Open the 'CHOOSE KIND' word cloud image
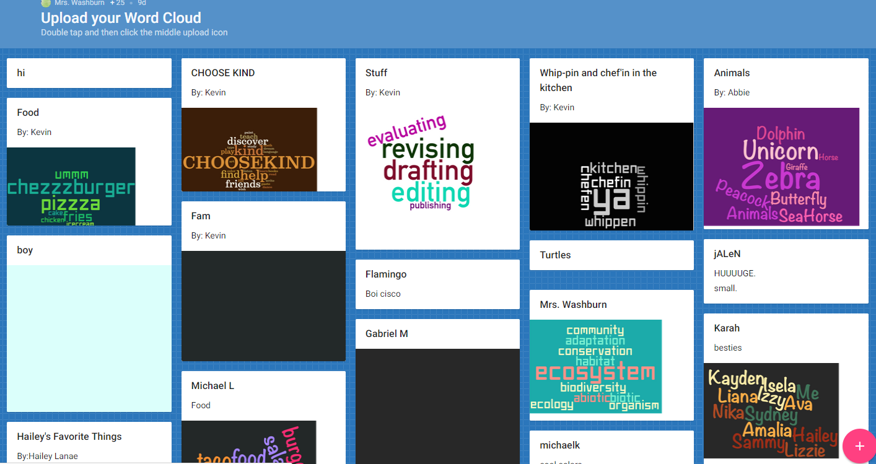 point(249,149)
